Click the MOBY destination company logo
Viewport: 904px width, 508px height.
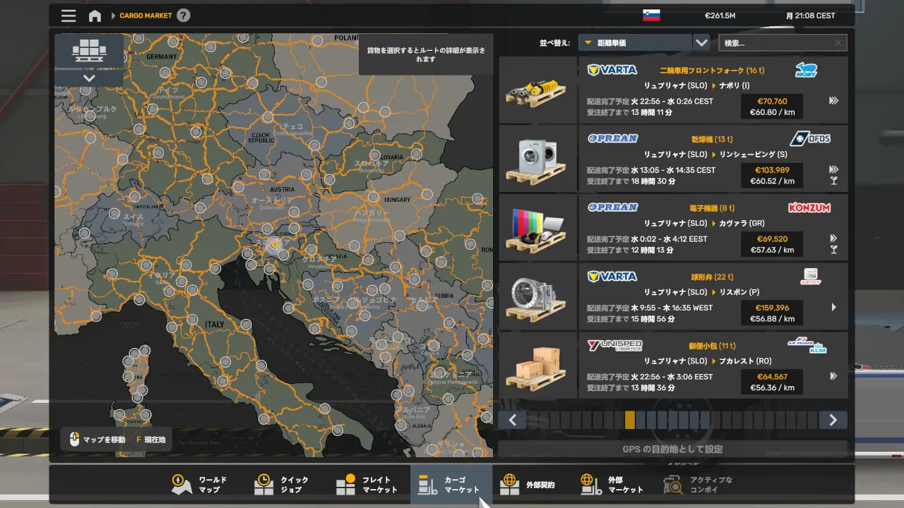806,70
